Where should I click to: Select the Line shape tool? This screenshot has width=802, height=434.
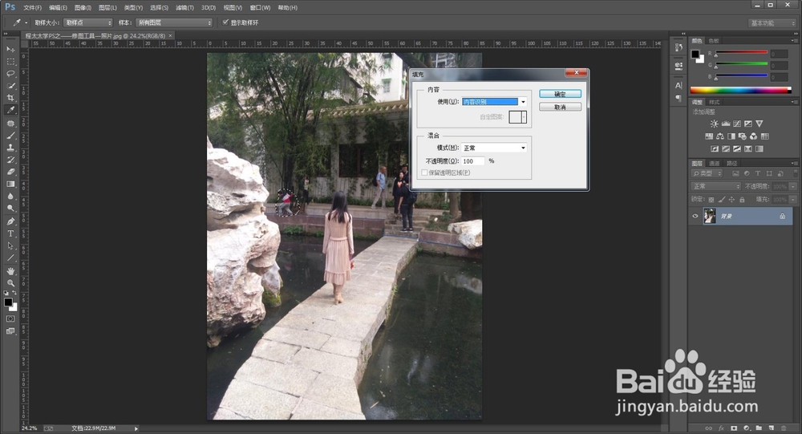10,258
